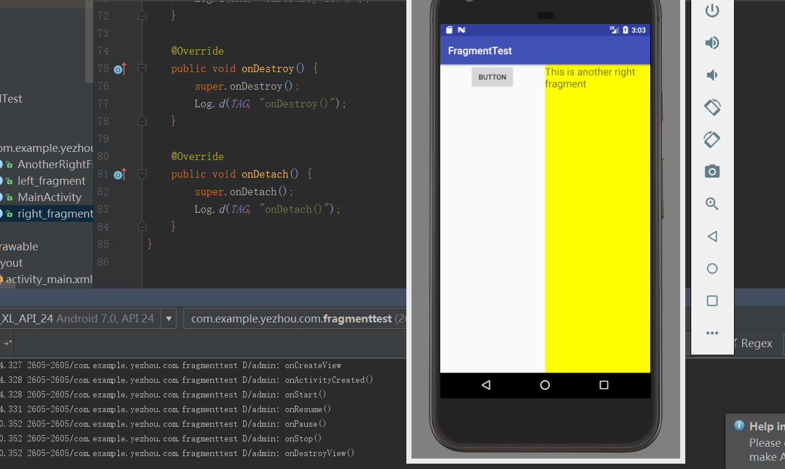Open emulator extended controls three-dot menu
The image size is (785, 469).
[x=712, y=333]
